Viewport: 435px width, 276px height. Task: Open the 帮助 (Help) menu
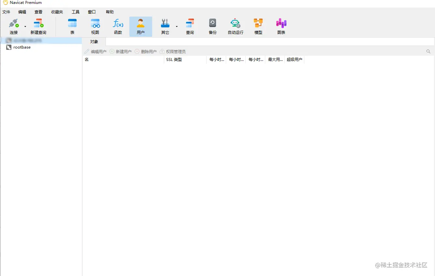click(x=110, y=12)
